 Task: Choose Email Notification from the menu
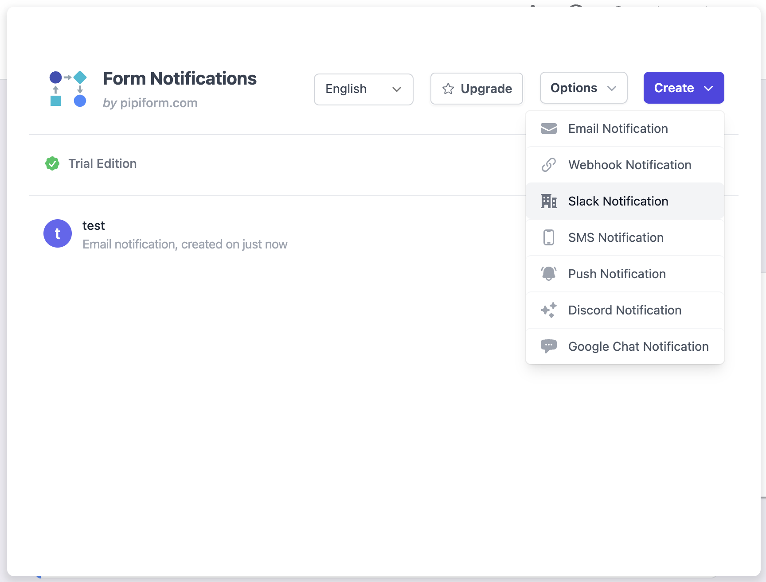tap(618, 128)
